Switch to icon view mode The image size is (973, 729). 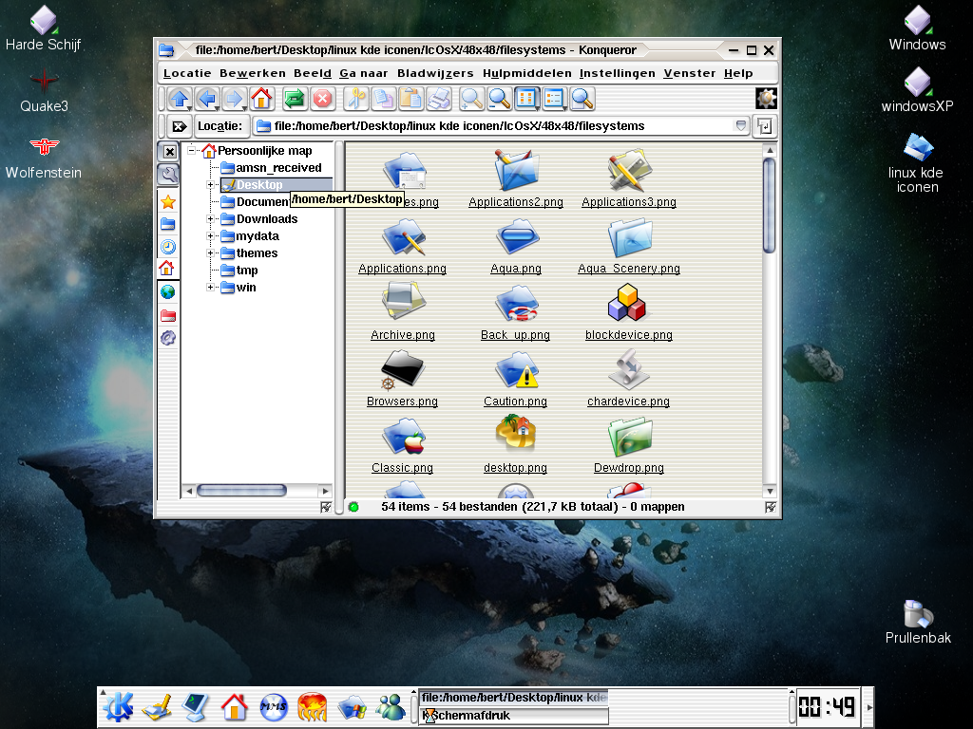click(x=526, y=99)
